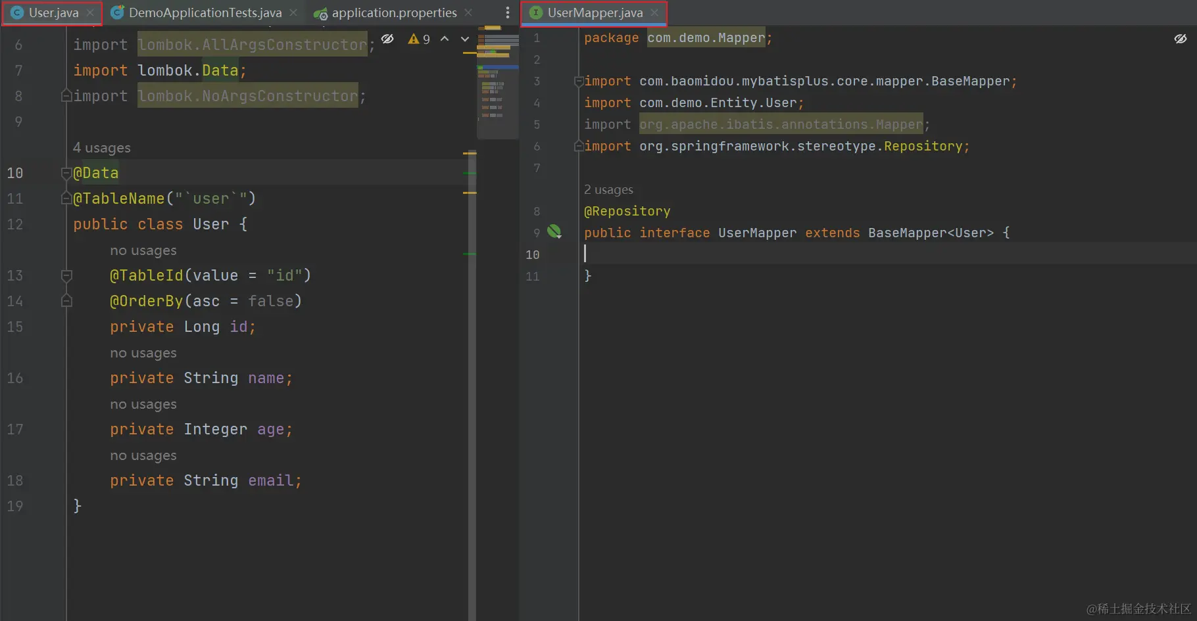Jump to next highlighted problem arrow
Image resolution: width=1197 pixels, height=621 pixels.
465,39
